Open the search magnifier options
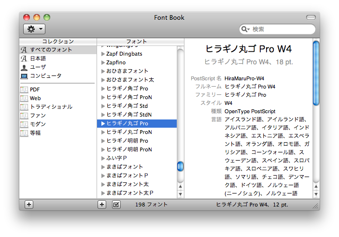This screenshot has height=237, width=339. pos(245,29)
